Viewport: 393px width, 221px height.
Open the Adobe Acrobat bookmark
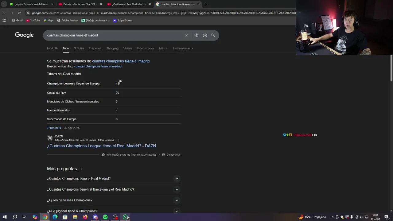tap(68, 21)
